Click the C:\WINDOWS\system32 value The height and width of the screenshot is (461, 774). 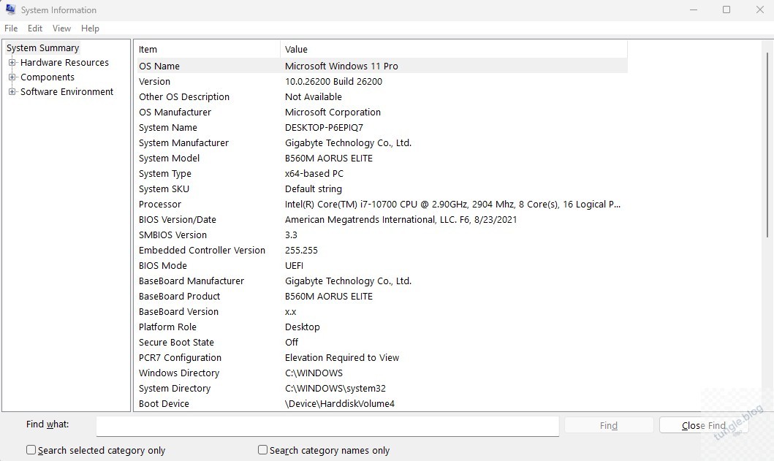[335, 387]
